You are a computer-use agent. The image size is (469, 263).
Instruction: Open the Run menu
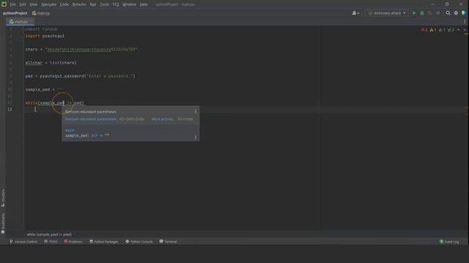[93, 4]
